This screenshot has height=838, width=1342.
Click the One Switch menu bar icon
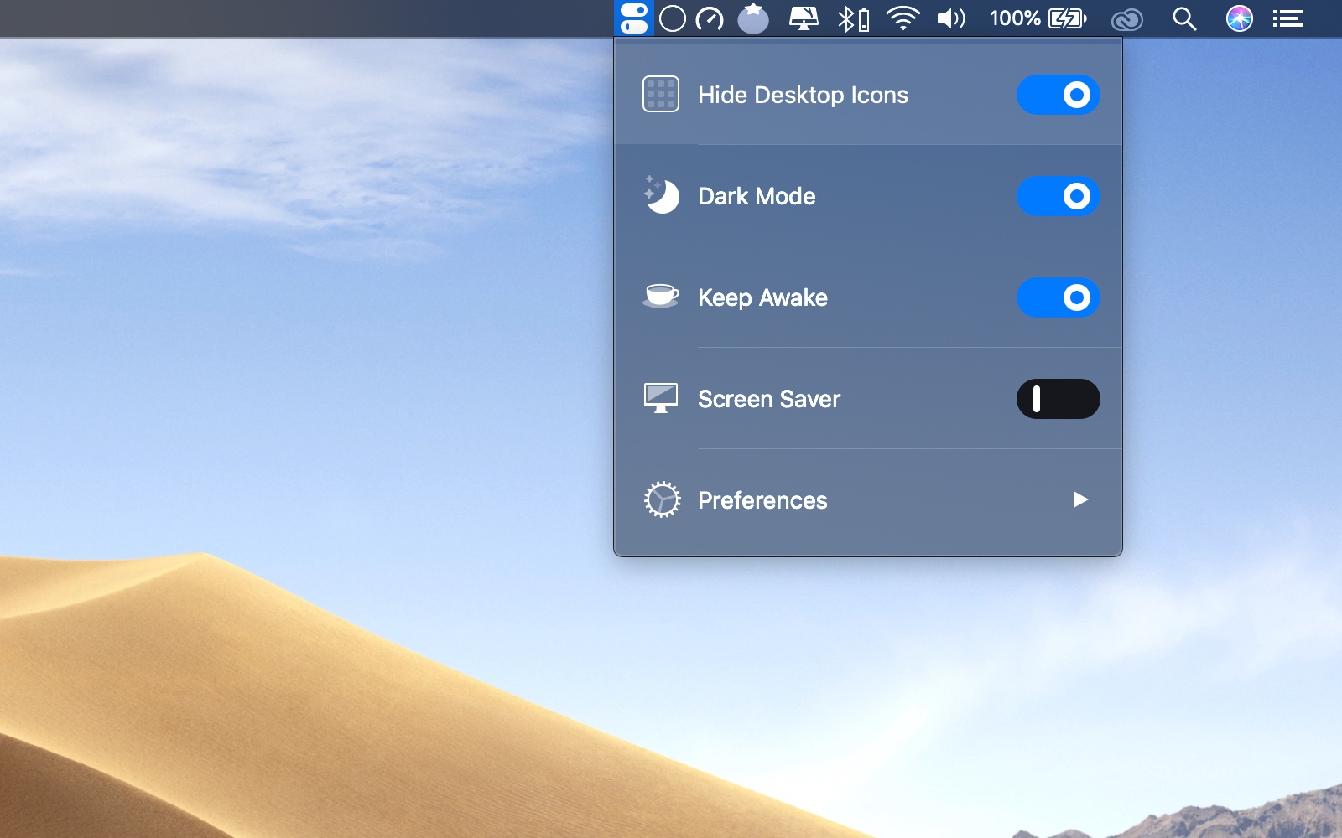point(634,18)
